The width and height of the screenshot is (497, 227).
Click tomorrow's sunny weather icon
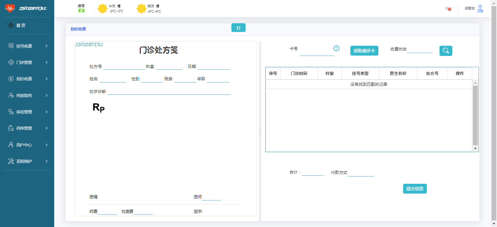(x=141, y=8)
